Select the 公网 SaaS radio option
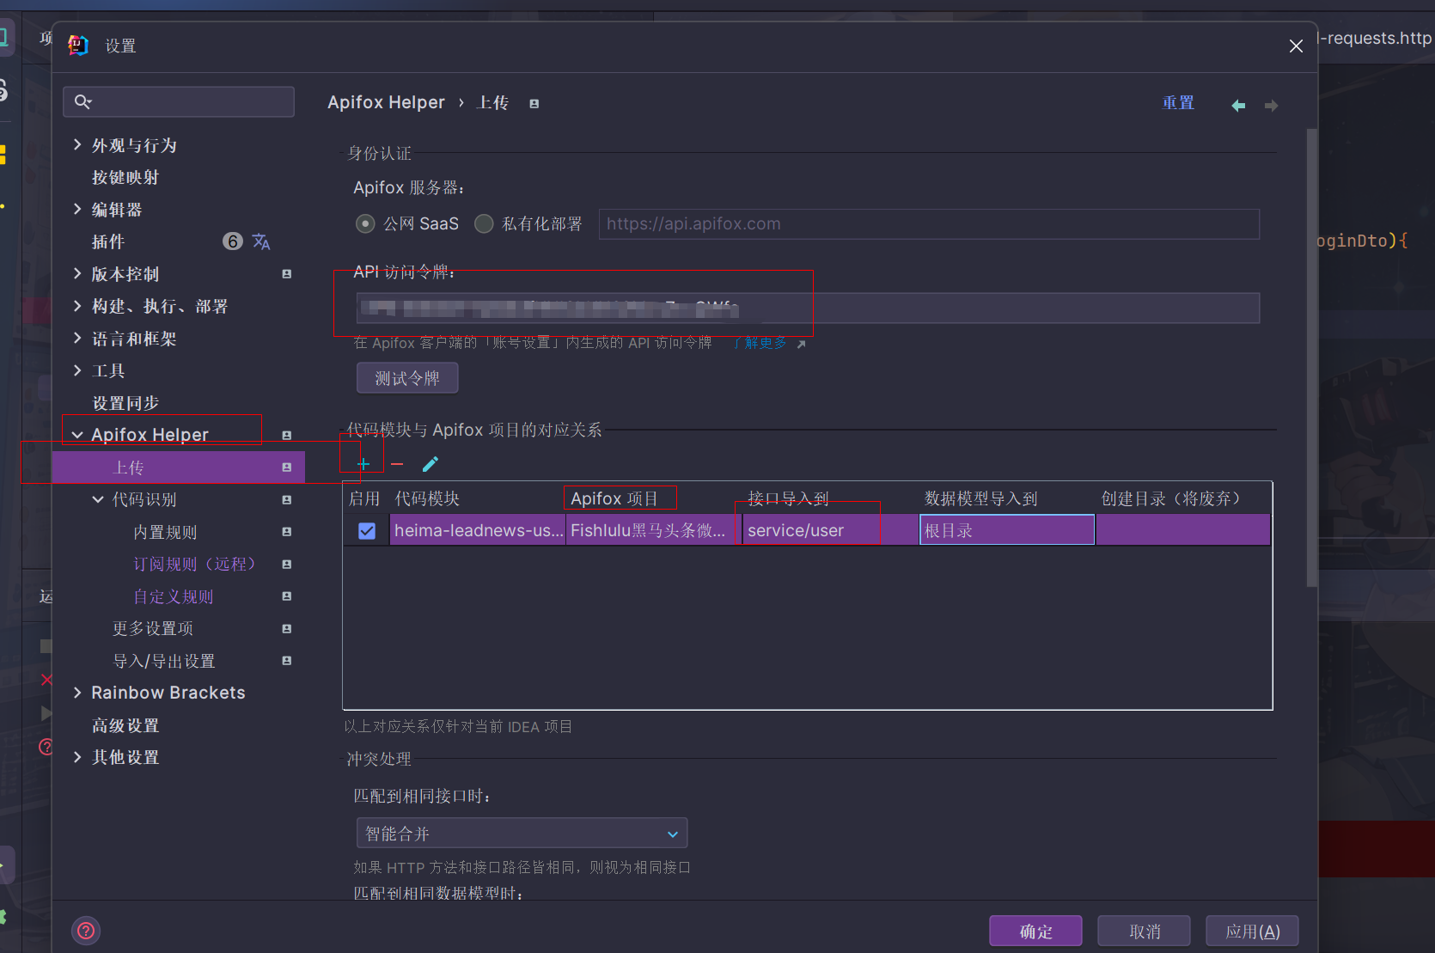The height and width of the screenshot is (953, 1435). click(x=365, y=223)
